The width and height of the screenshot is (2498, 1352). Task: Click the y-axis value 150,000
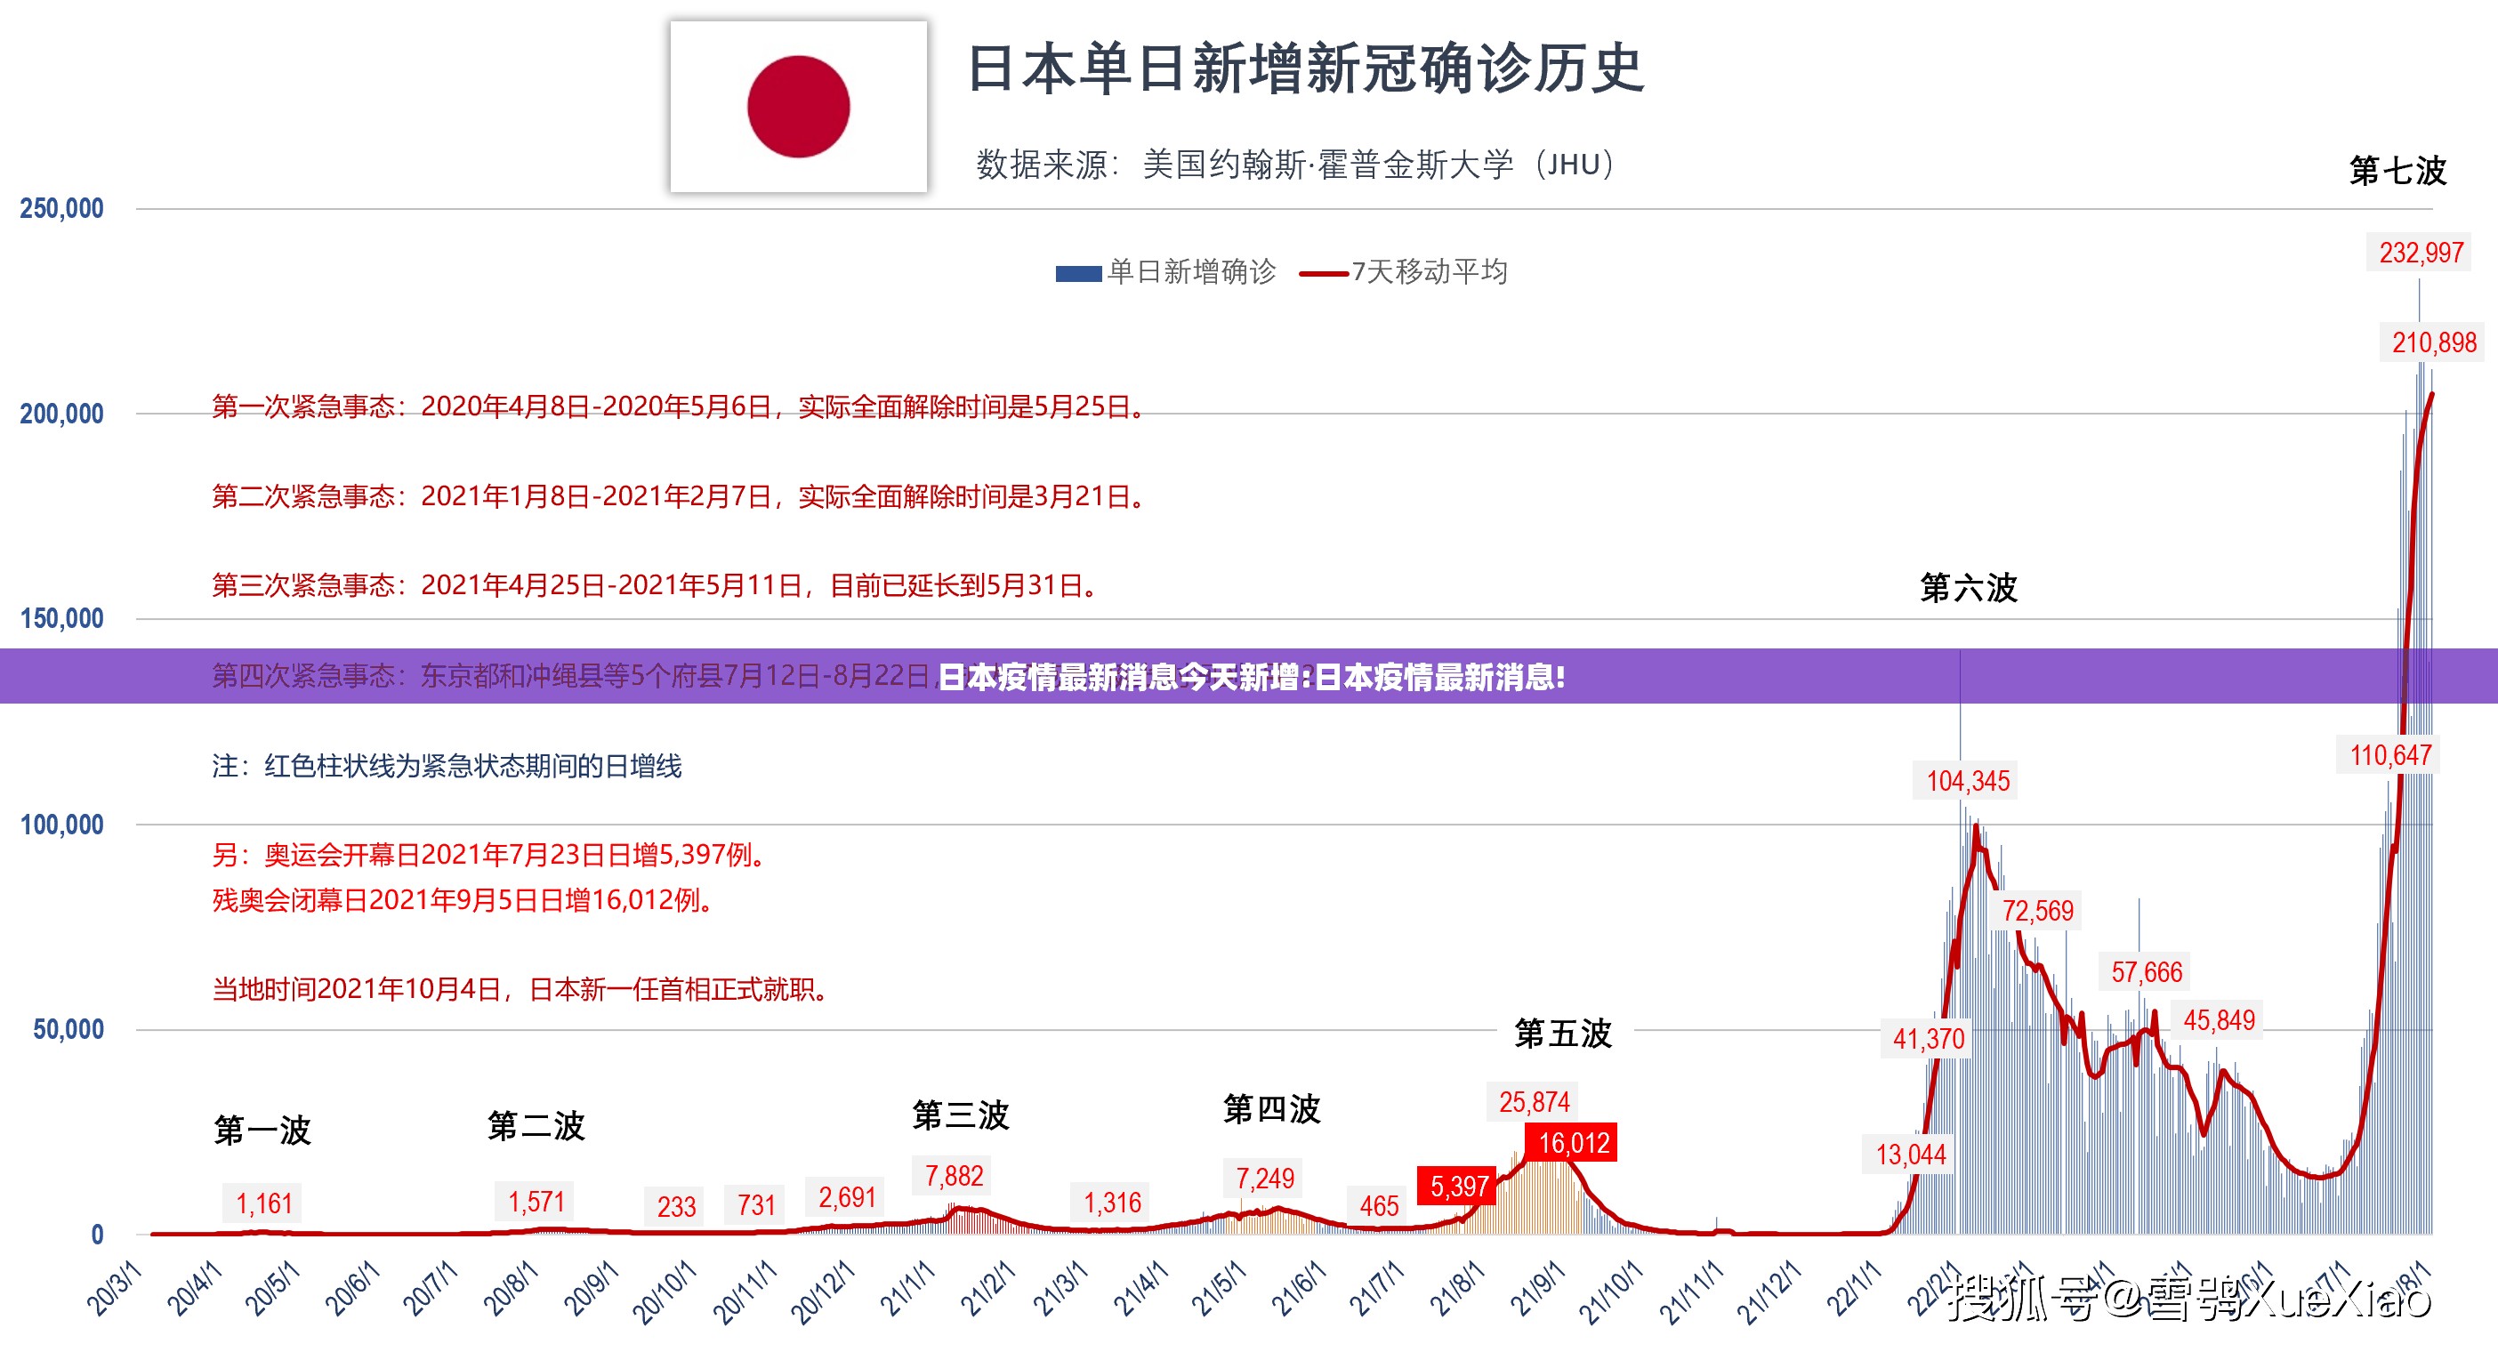[x=61, y=619]
